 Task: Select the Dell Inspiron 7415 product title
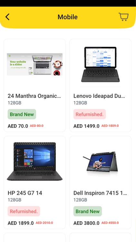point(100,193)
